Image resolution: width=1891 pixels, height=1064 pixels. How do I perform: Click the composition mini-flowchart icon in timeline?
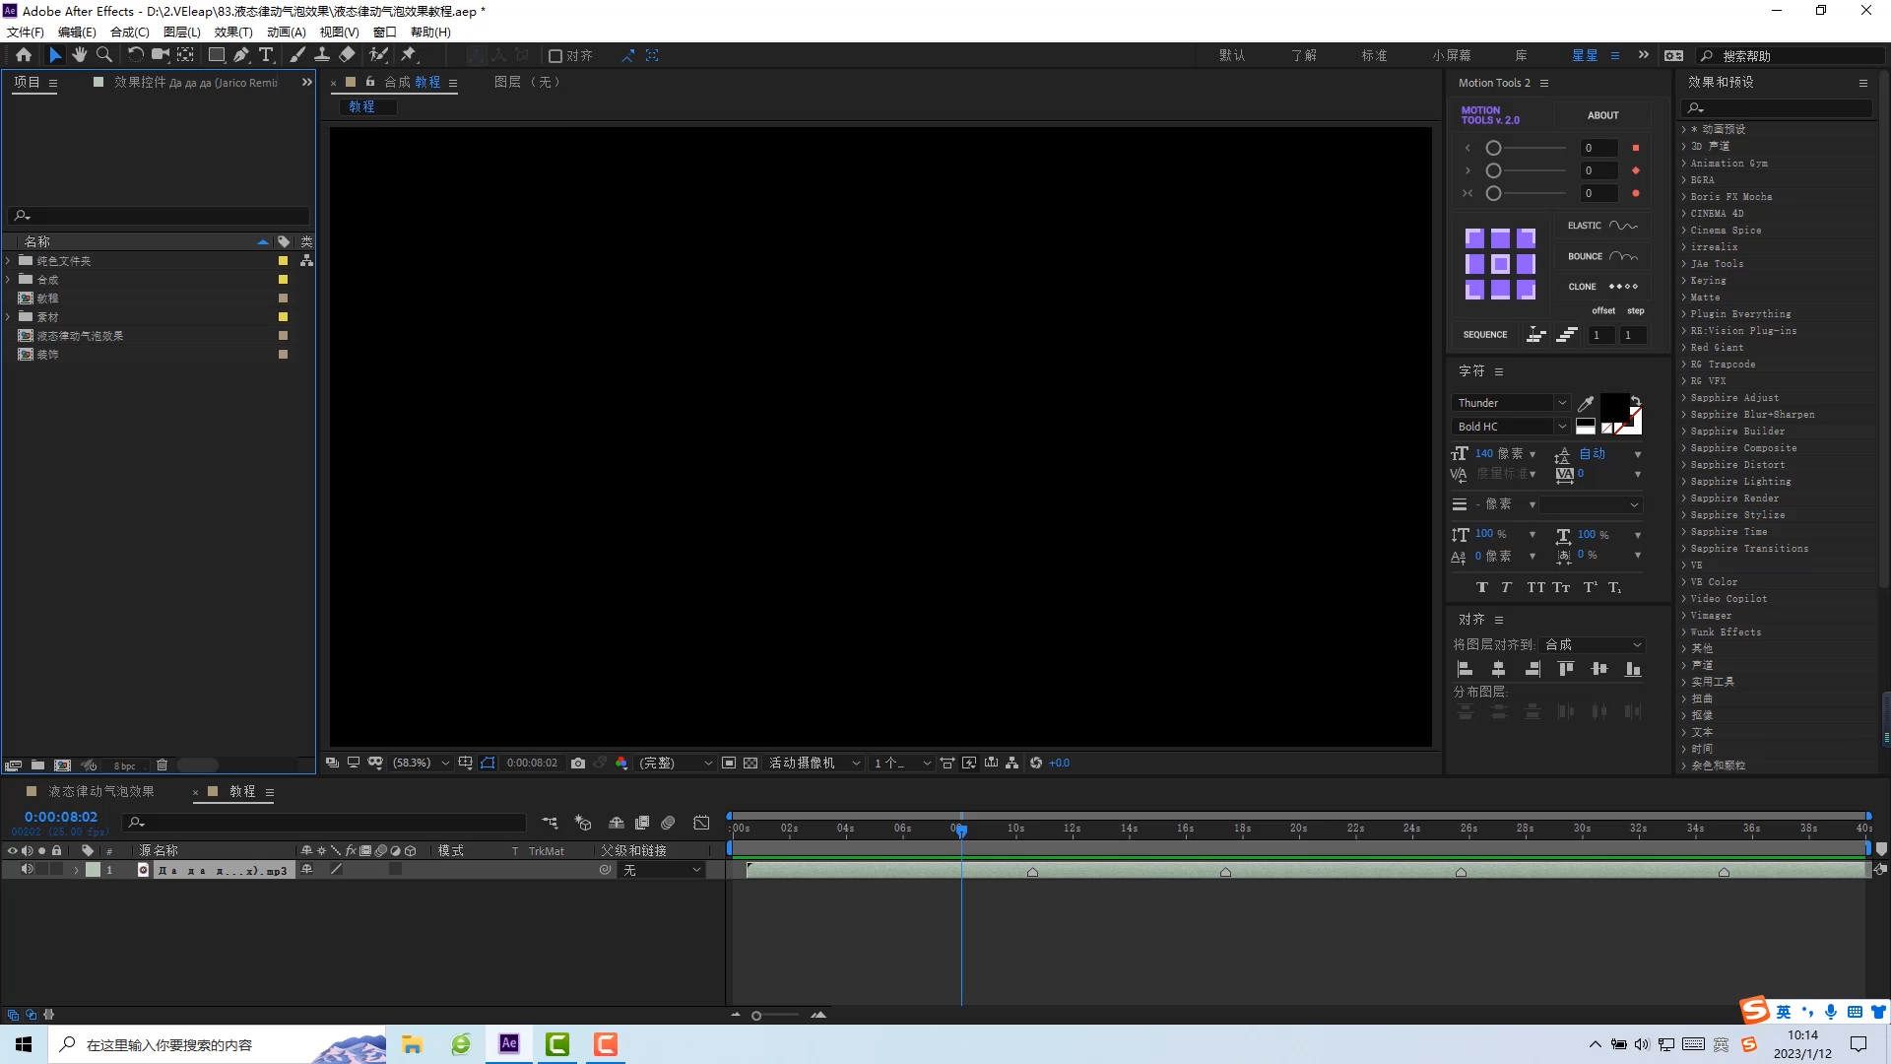pos(550,823)
